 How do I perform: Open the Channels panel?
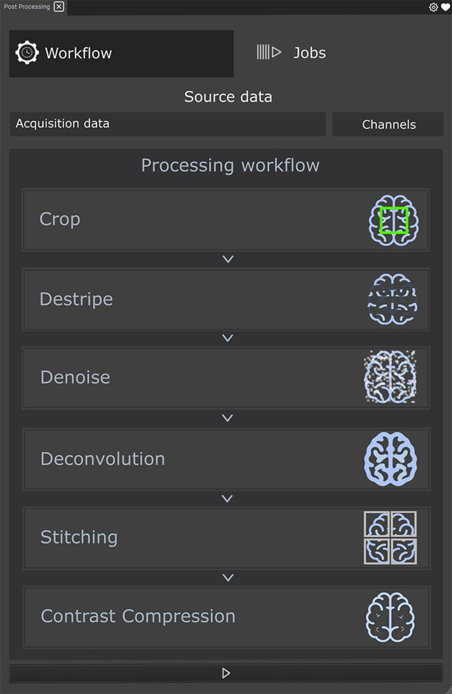[389, 124]
